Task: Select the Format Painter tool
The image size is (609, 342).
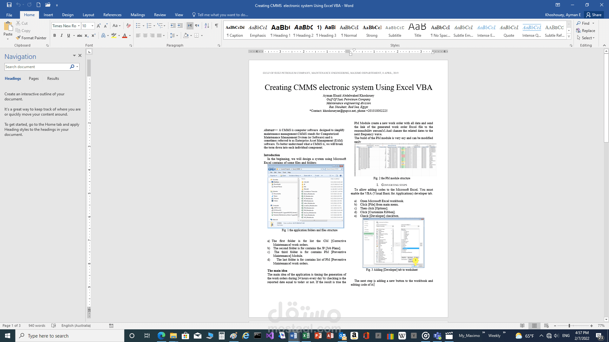Action: tap(31, 38)
